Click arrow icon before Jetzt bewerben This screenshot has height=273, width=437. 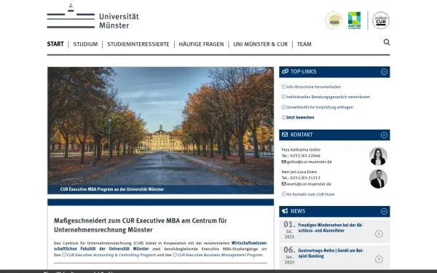tap(284, 117)
